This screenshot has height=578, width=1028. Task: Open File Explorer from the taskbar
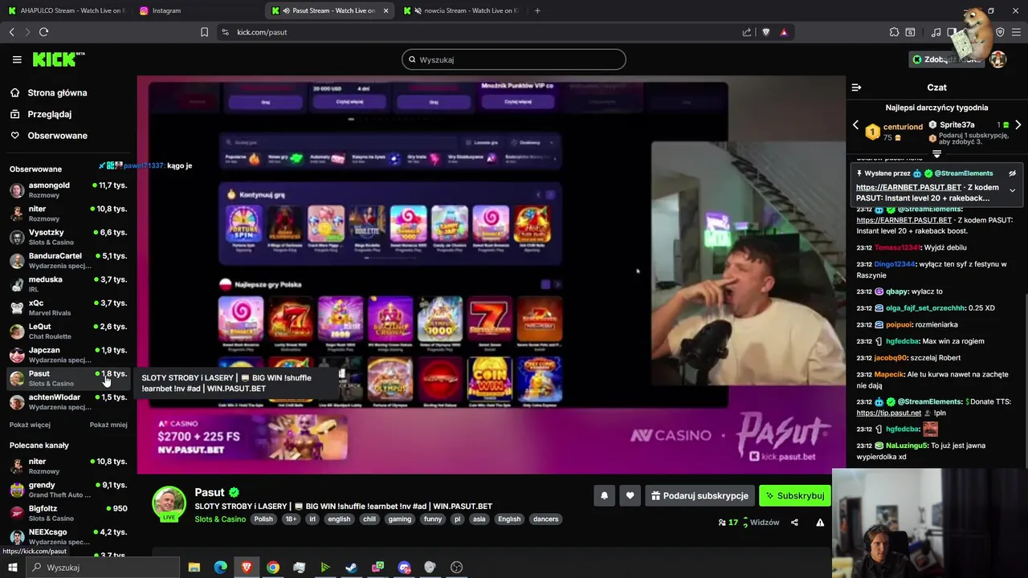point(194,568)
